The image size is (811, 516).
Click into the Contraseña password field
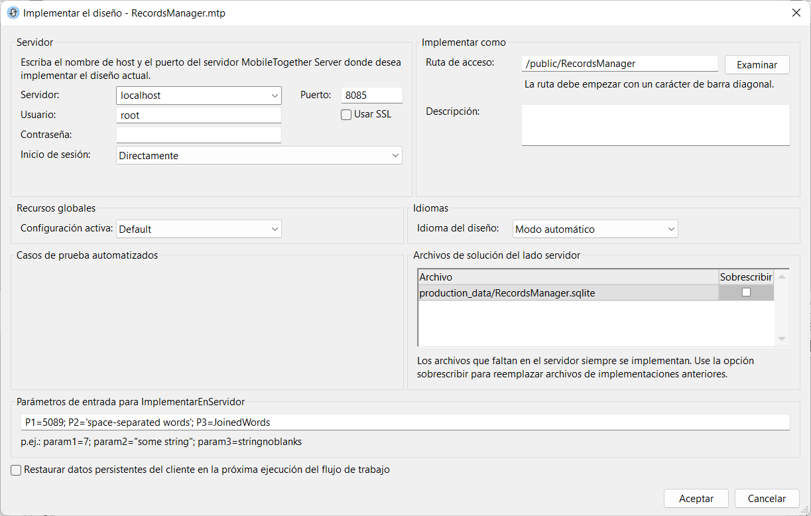pyautogui.click(x=199, y=135)
